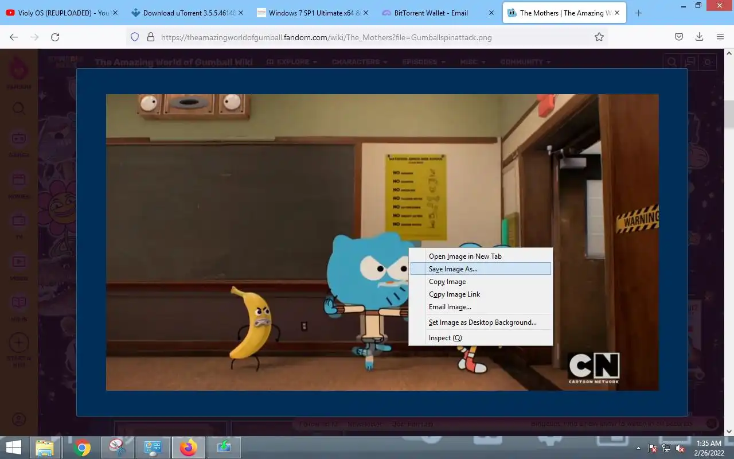Open Firefox downloads panel
Viewport: 734px width, 459px height.
pos(699,37)
